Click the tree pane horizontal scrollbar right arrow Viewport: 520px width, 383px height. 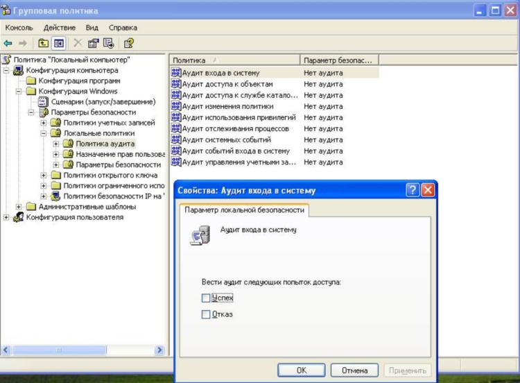pyautogui.click(x=159, y=350)
